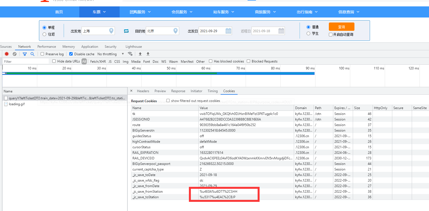Switch to the Lighthouse devtools tab
429x211 pixels.
[134, 47]
